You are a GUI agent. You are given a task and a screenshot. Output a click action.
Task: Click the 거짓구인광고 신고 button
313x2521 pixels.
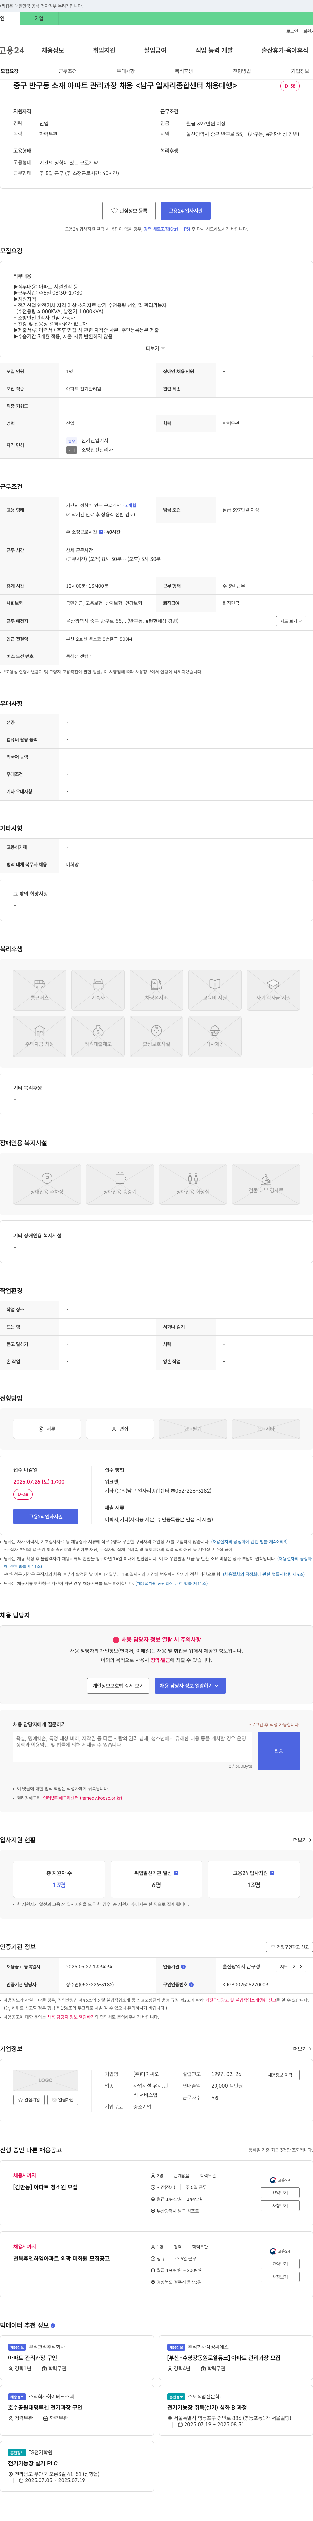pos(290,1947)
